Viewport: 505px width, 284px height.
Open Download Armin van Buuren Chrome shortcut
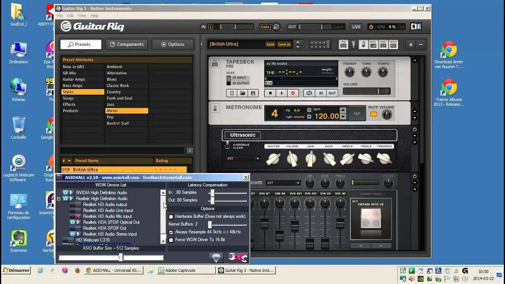pos(449,55)
